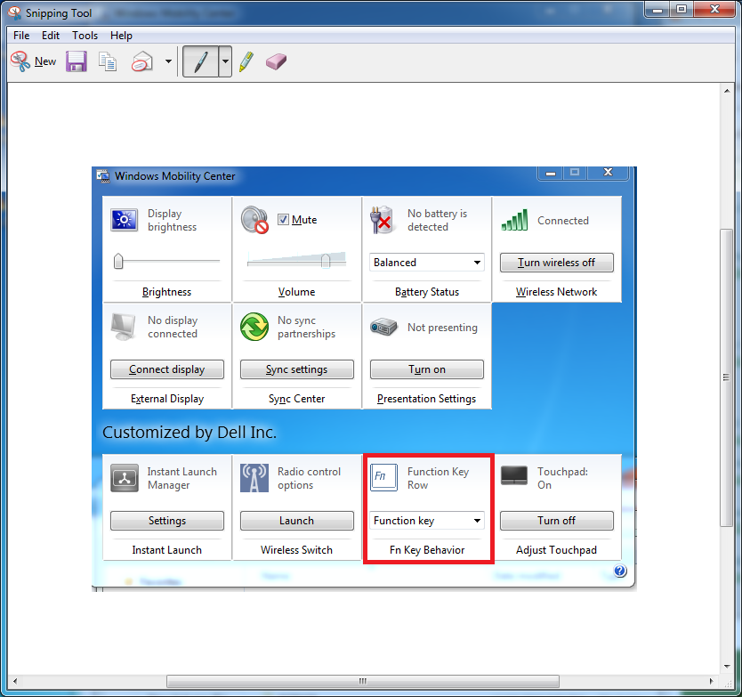Click the wireless signal bars icon

tap(514, 220)
